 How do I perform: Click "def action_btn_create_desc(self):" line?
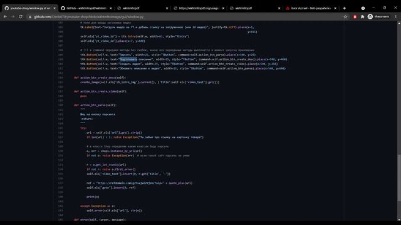[100, 77]
